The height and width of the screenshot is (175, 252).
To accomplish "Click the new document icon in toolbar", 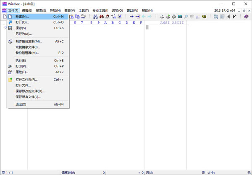I will pos(5,16).
